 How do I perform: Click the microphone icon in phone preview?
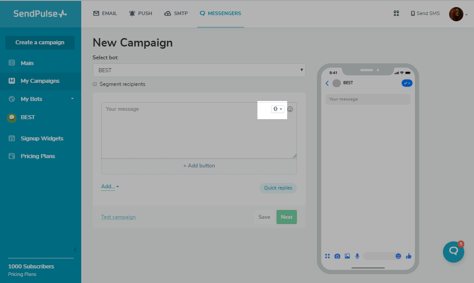(357, 256)
